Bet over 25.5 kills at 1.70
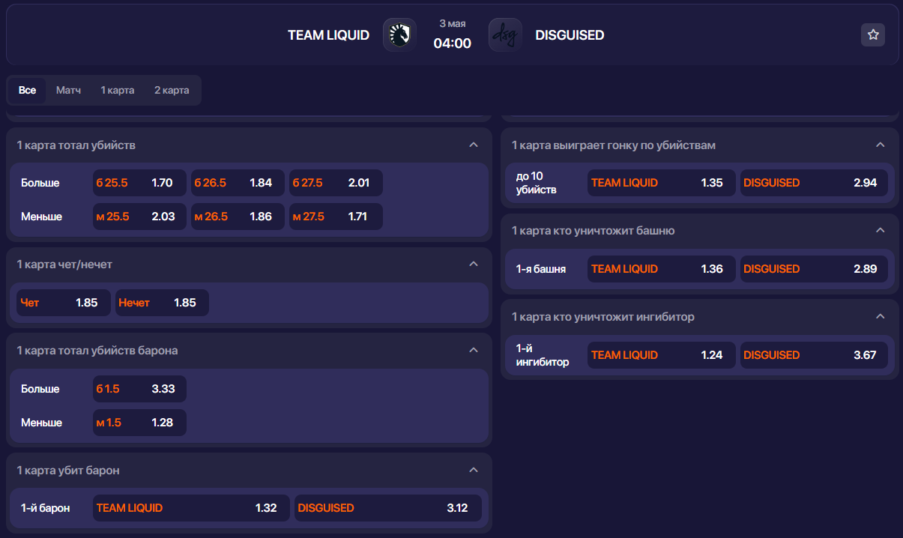 point(139,183)
